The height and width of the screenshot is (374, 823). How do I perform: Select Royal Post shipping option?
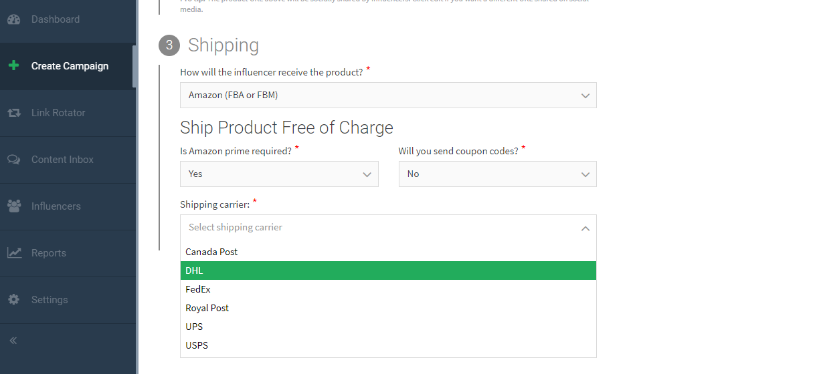coord(207,308)
